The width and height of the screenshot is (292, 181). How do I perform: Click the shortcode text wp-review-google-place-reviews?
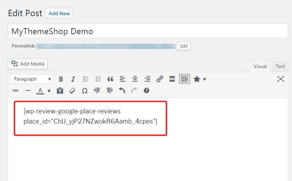click(x=73, y=111)
